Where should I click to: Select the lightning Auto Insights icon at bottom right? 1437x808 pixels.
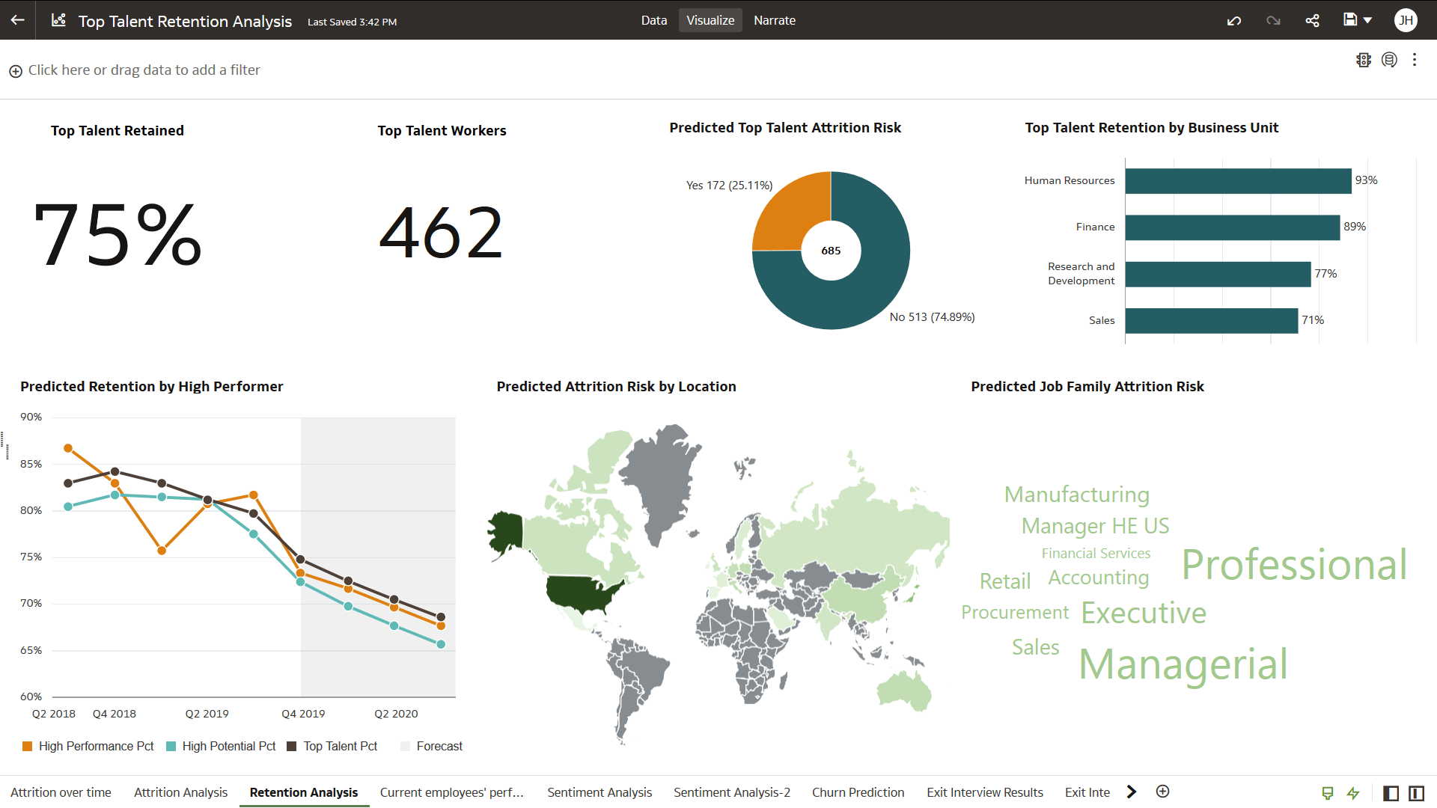click(1355, 792)
